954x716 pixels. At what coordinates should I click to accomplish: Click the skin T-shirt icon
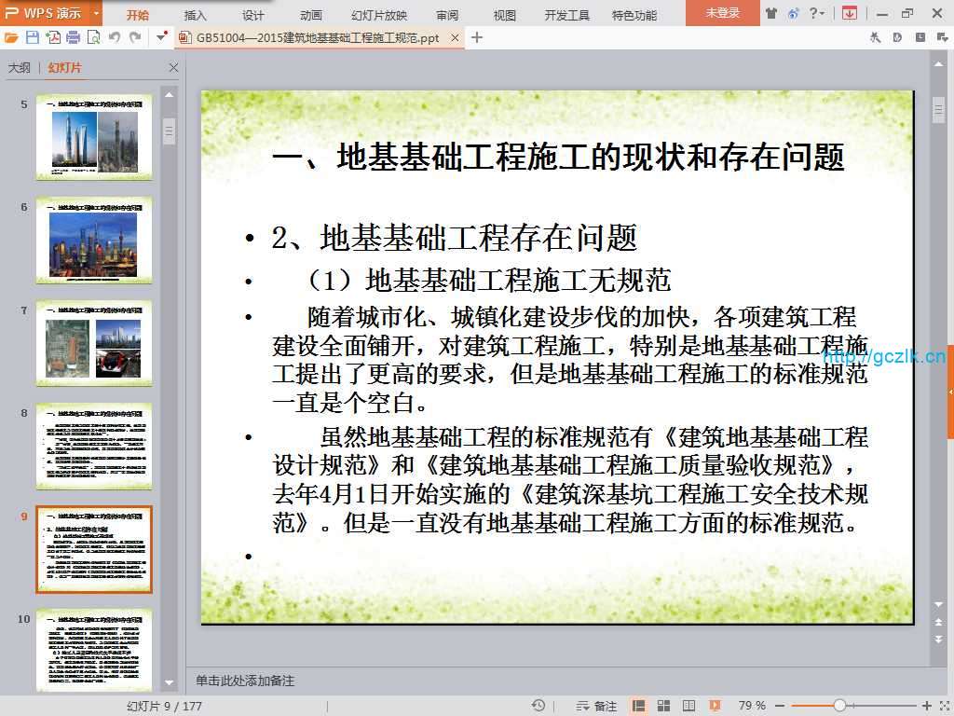tap(771, 13)
